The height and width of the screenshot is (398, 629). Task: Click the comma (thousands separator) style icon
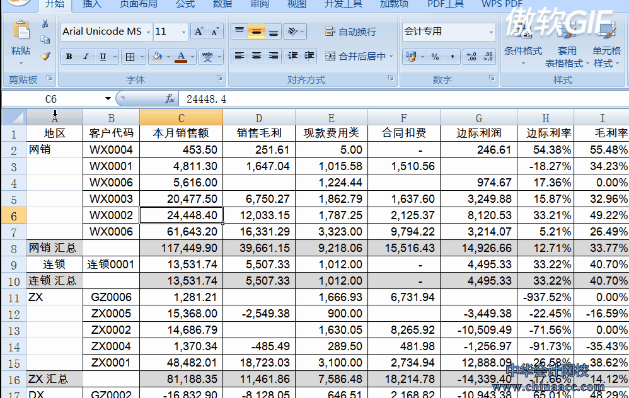tap(453, 57)
